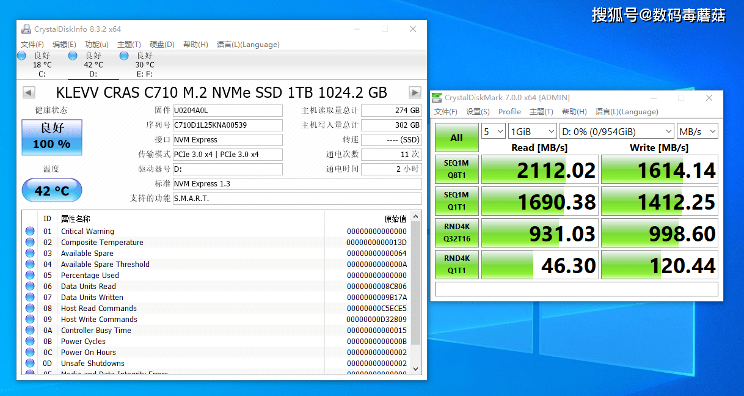
Task: Click the 42 °C temperature button
Action: click(x=52, y=191)
